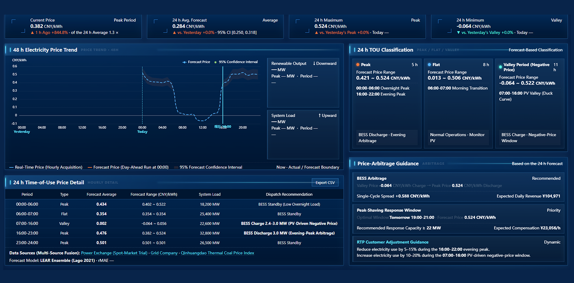Image resolution: width=574 pixels, height=283 pixels.
Task: Click the 32,800 MW system load cell
Action: pyautogui.click(x=210, y=233)
